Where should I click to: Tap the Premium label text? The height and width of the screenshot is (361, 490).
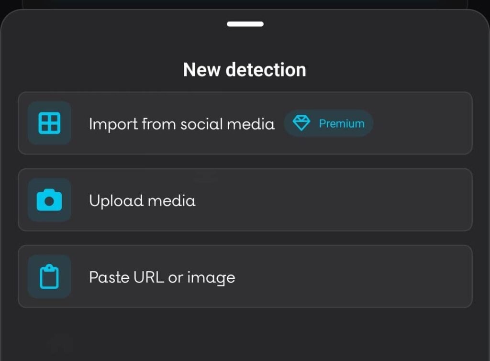pos(342,124)
